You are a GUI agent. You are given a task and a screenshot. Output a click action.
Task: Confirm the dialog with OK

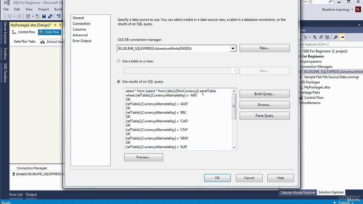point(217,178)
